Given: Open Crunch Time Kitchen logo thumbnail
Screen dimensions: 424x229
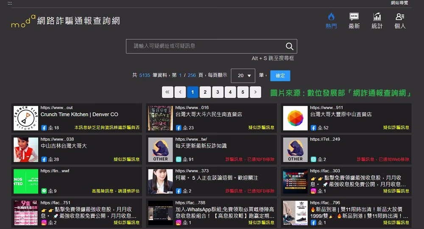Looking at the screenshot, I should (x=26, y=118).
